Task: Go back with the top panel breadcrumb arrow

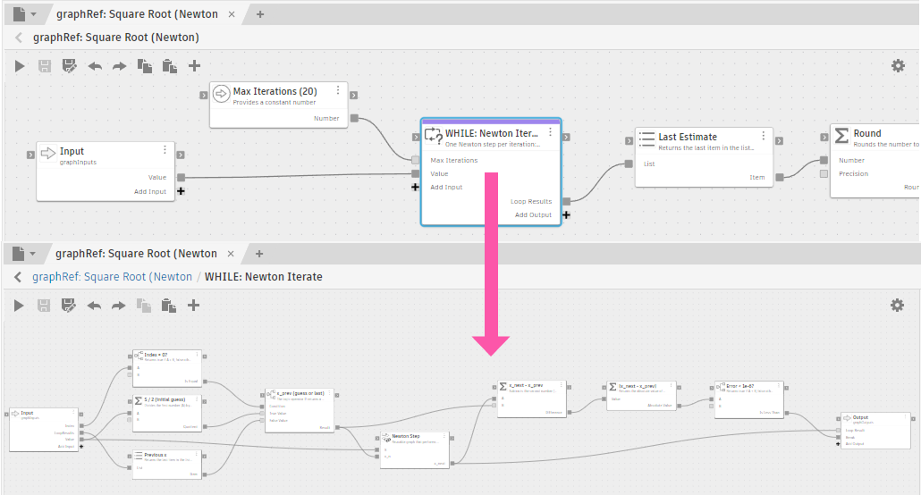Action: [x=19, y=38]
